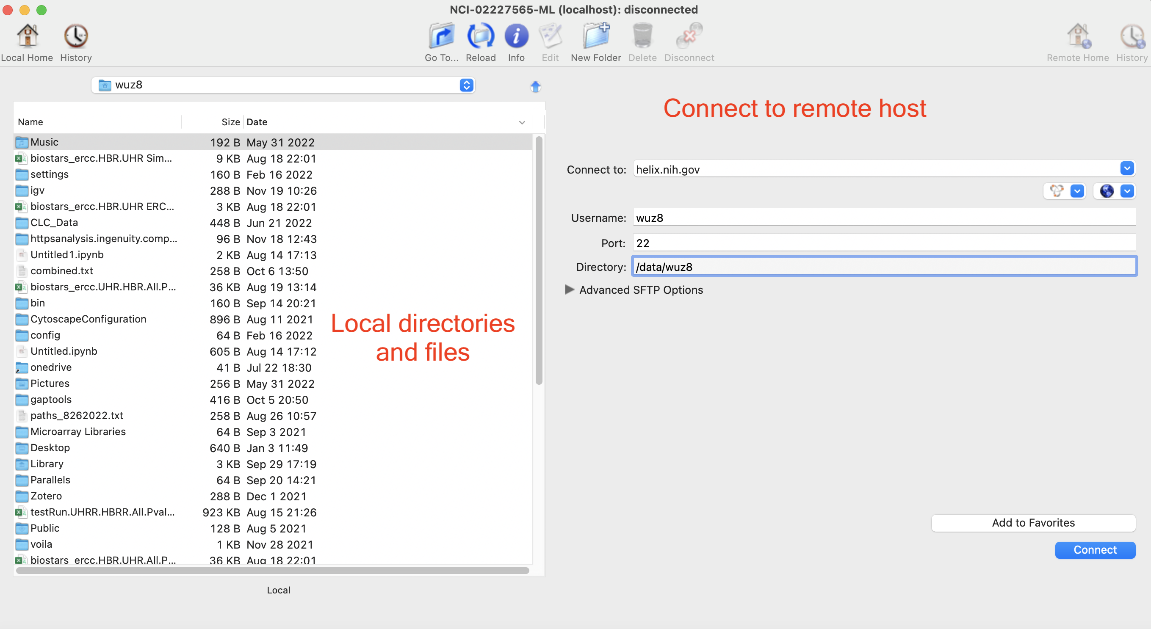
Task: Expand the Connect to host dropdown
Action: click(1126, 168)
